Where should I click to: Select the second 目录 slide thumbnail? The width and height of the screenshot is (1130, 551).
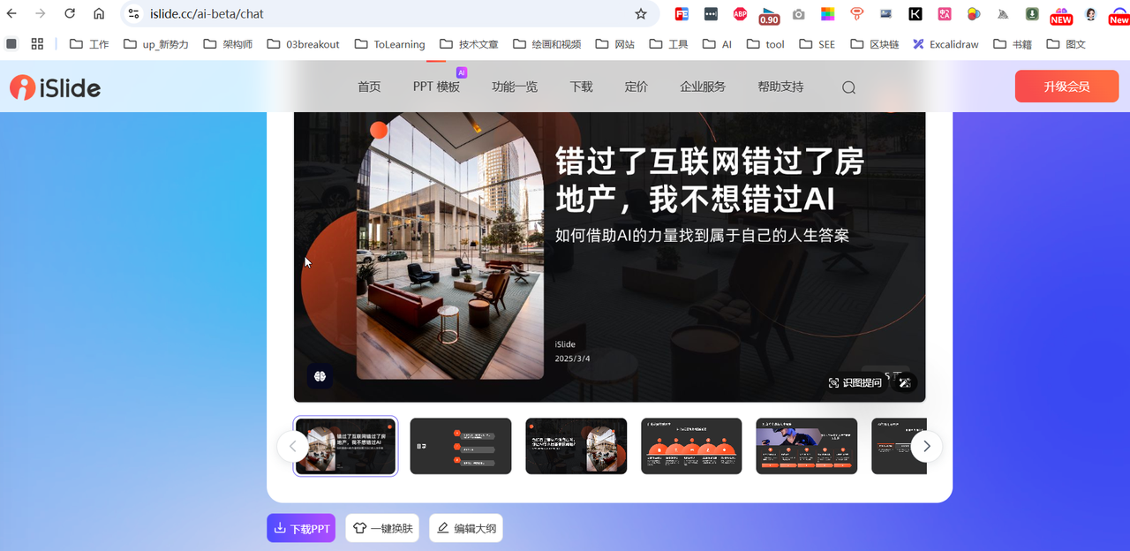tap(461, 446)
